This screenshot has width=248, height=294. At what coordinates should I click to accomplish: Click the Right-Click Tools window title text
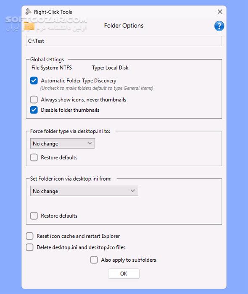coord(53,12)
